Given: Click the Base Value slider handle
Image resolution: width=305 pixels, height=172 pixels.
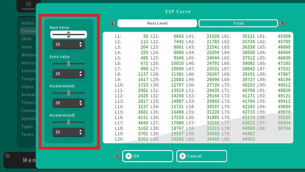Looking at the screenshot, I should click(x=69, y=35).
